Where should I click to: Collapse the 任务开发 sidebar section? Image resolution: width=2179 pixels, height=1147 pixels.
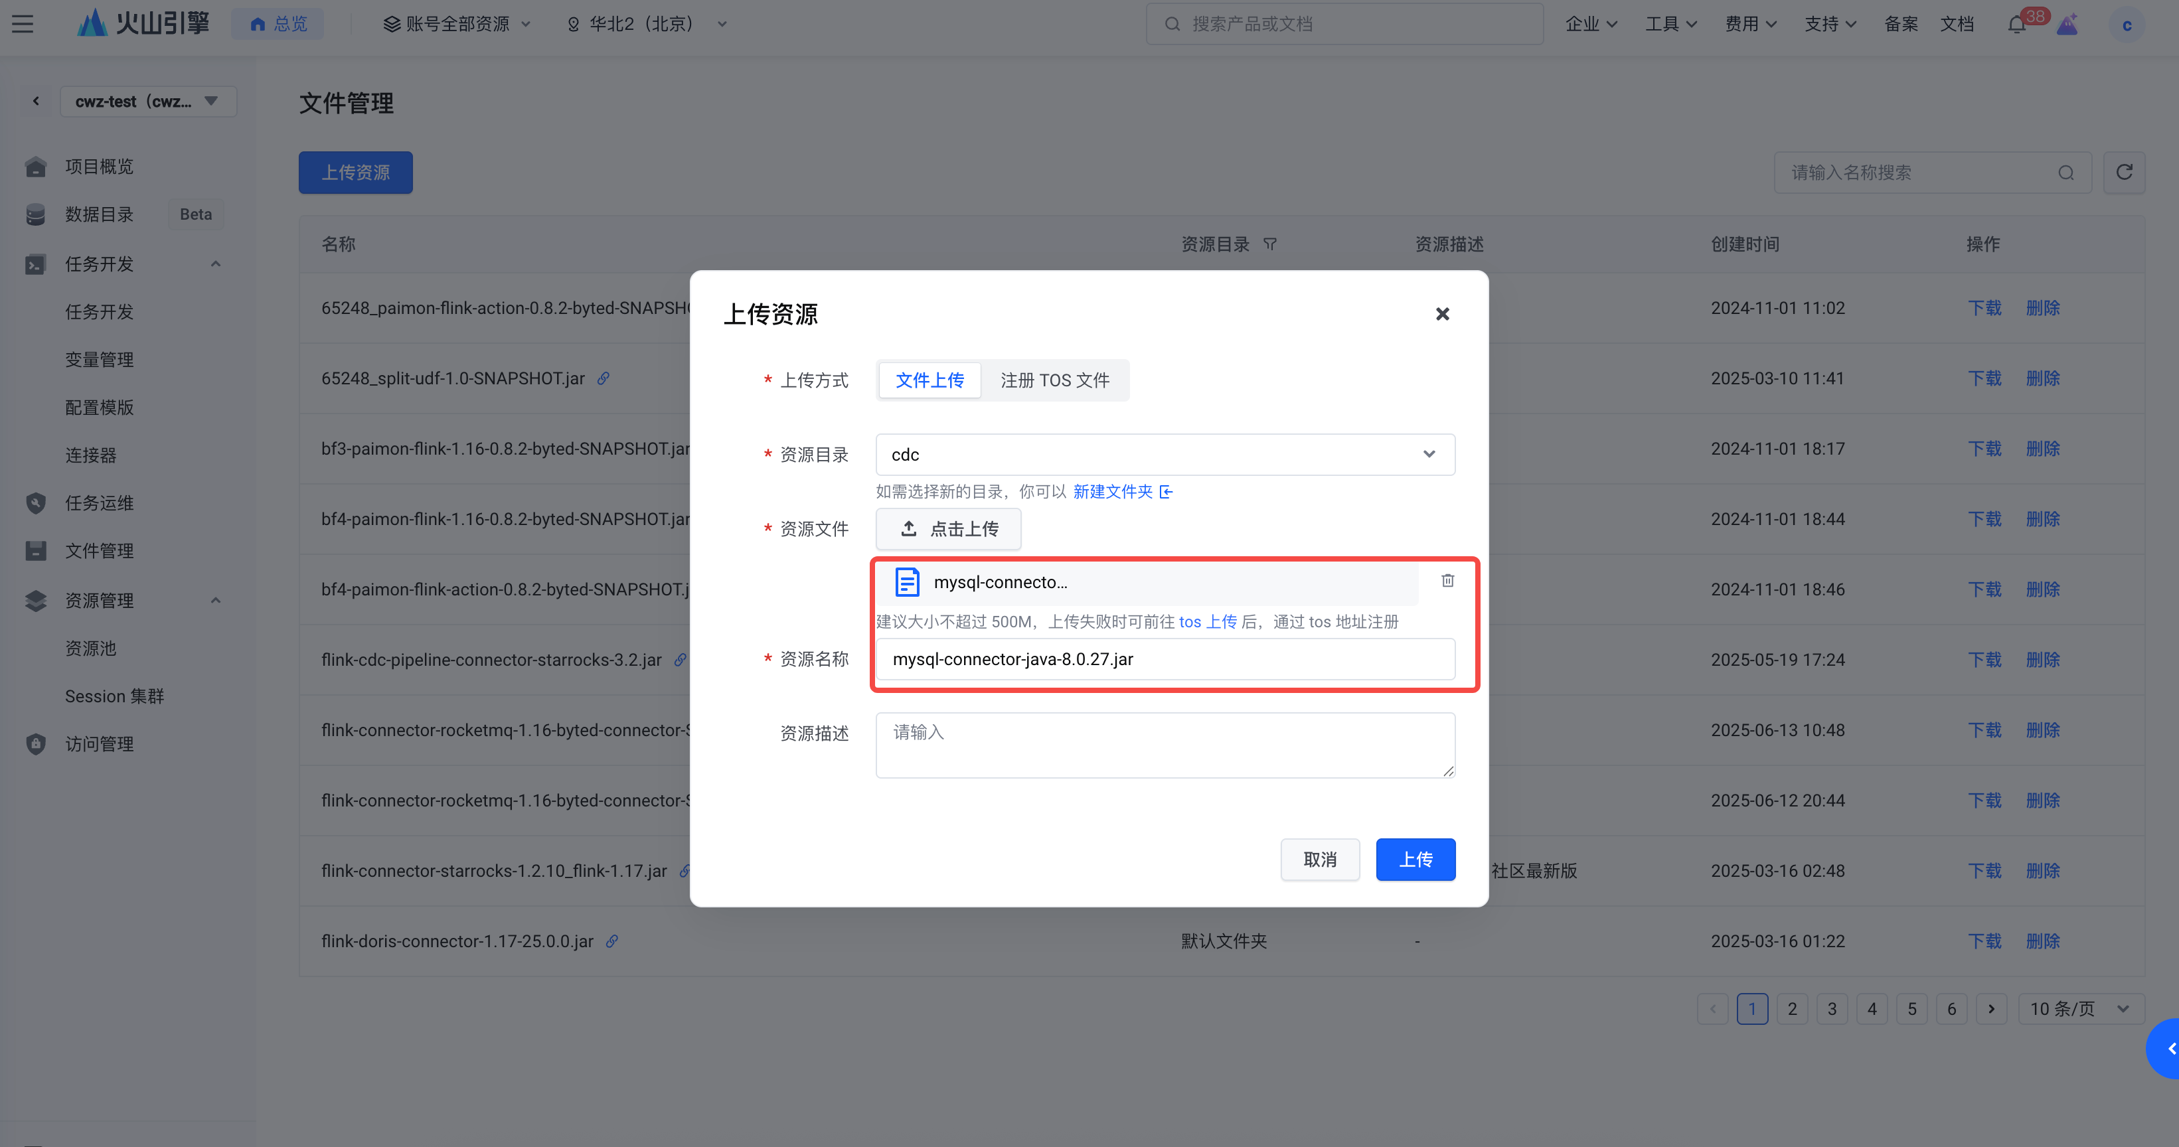[216, 264]
